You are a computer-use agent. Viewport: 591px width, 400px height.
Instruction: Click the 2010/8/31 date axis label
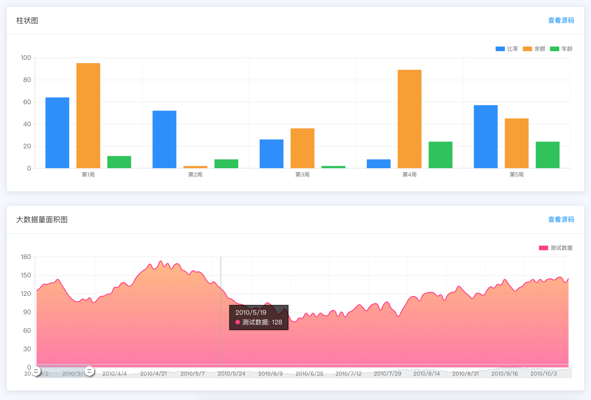pos(466,373)
